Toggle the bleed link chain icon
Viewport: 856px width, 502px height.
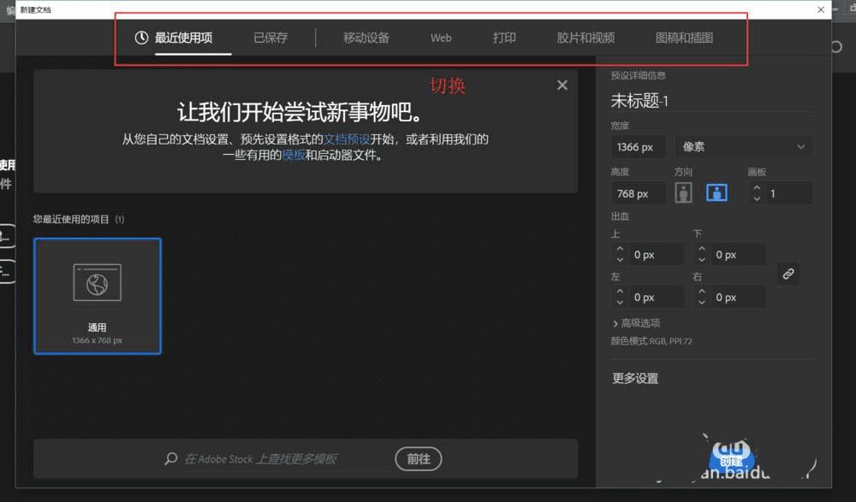[788, 274]
